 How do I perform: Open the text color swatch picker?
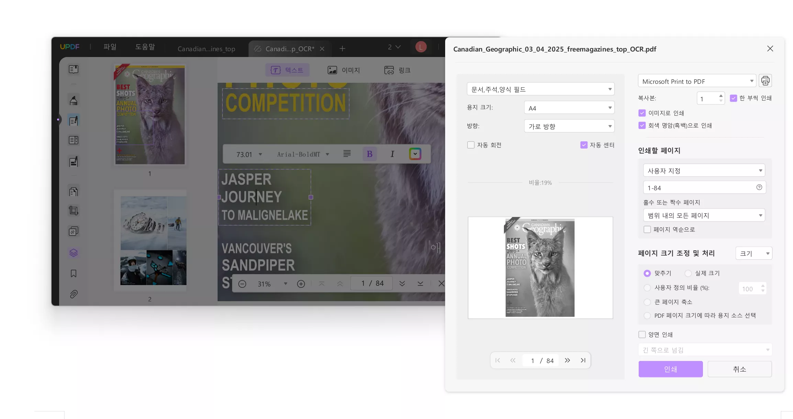click(x=415, y=154)
